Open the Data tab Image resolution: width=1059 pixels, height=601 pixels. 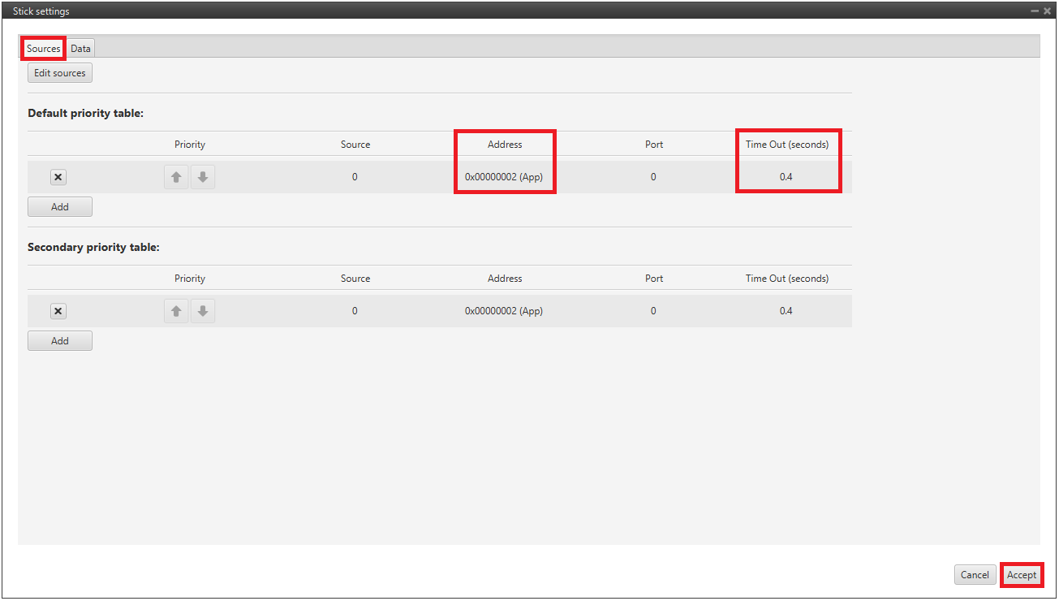80,49
